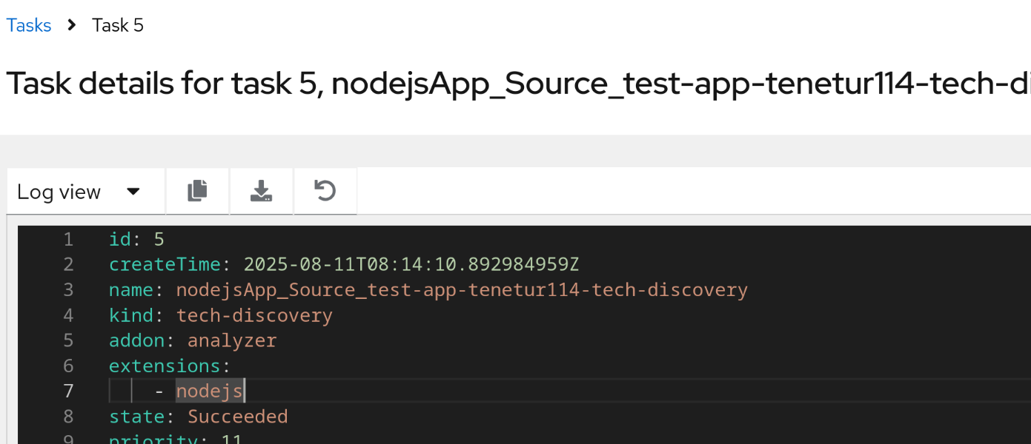Click line number 4 in the gutter

point(68,315)
